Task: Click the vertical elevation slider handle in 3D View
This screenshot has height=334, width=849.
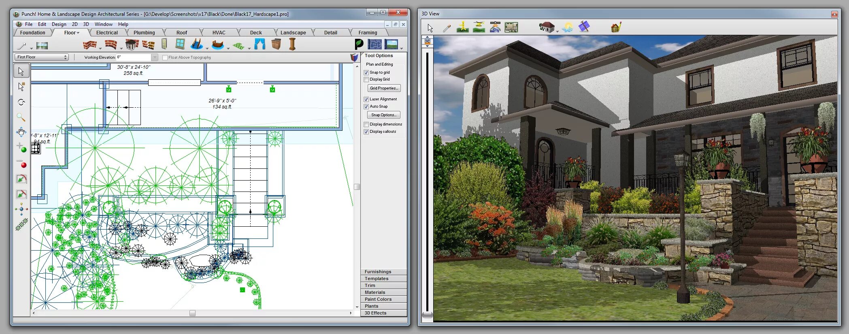Action: click(427, 315)
